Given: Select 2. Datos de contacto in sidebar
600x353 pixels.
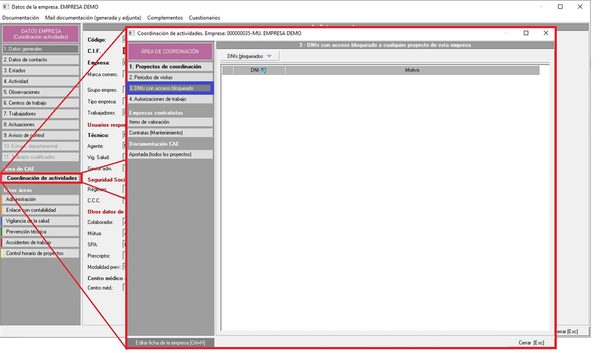Looking at the screenshot, I should click(40, 60).
